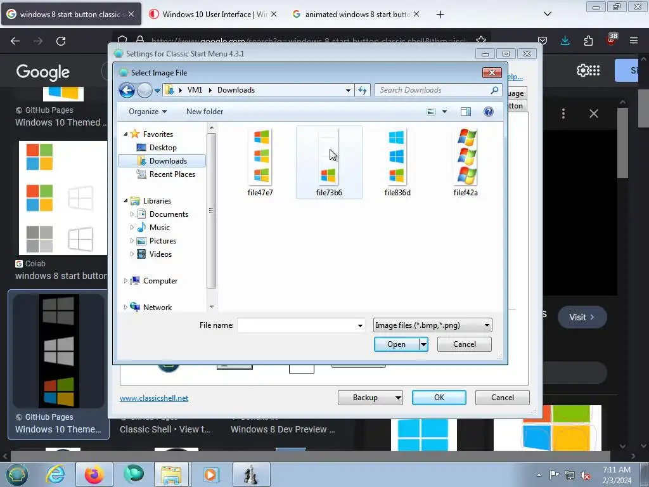Select Downloads in the navigation pane

point(162,160)
